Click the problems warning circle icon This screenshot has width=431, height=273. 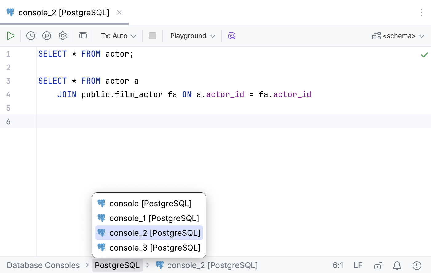(417, 265)
